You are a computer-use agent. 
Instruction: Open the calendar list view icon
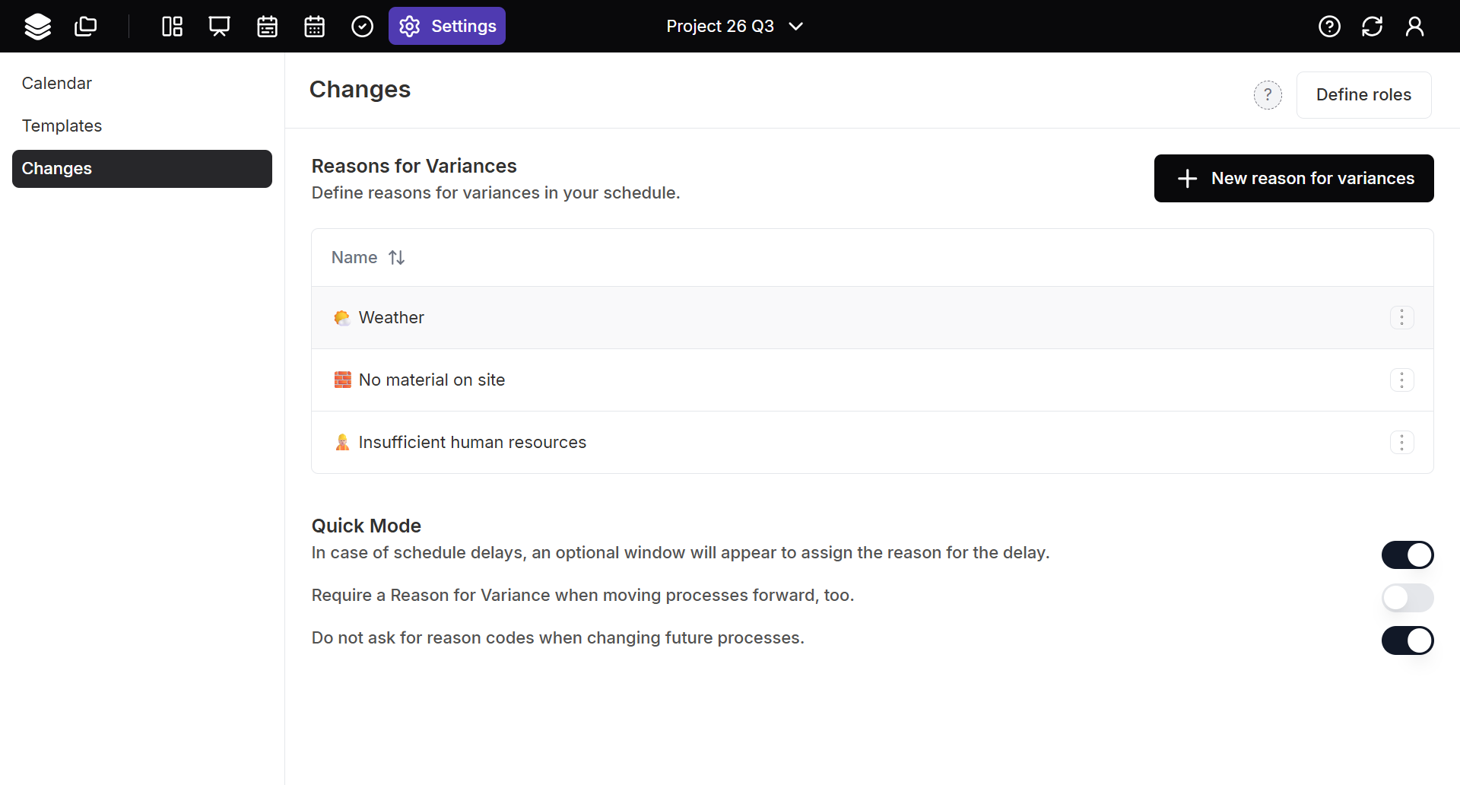tap(267, 27)
